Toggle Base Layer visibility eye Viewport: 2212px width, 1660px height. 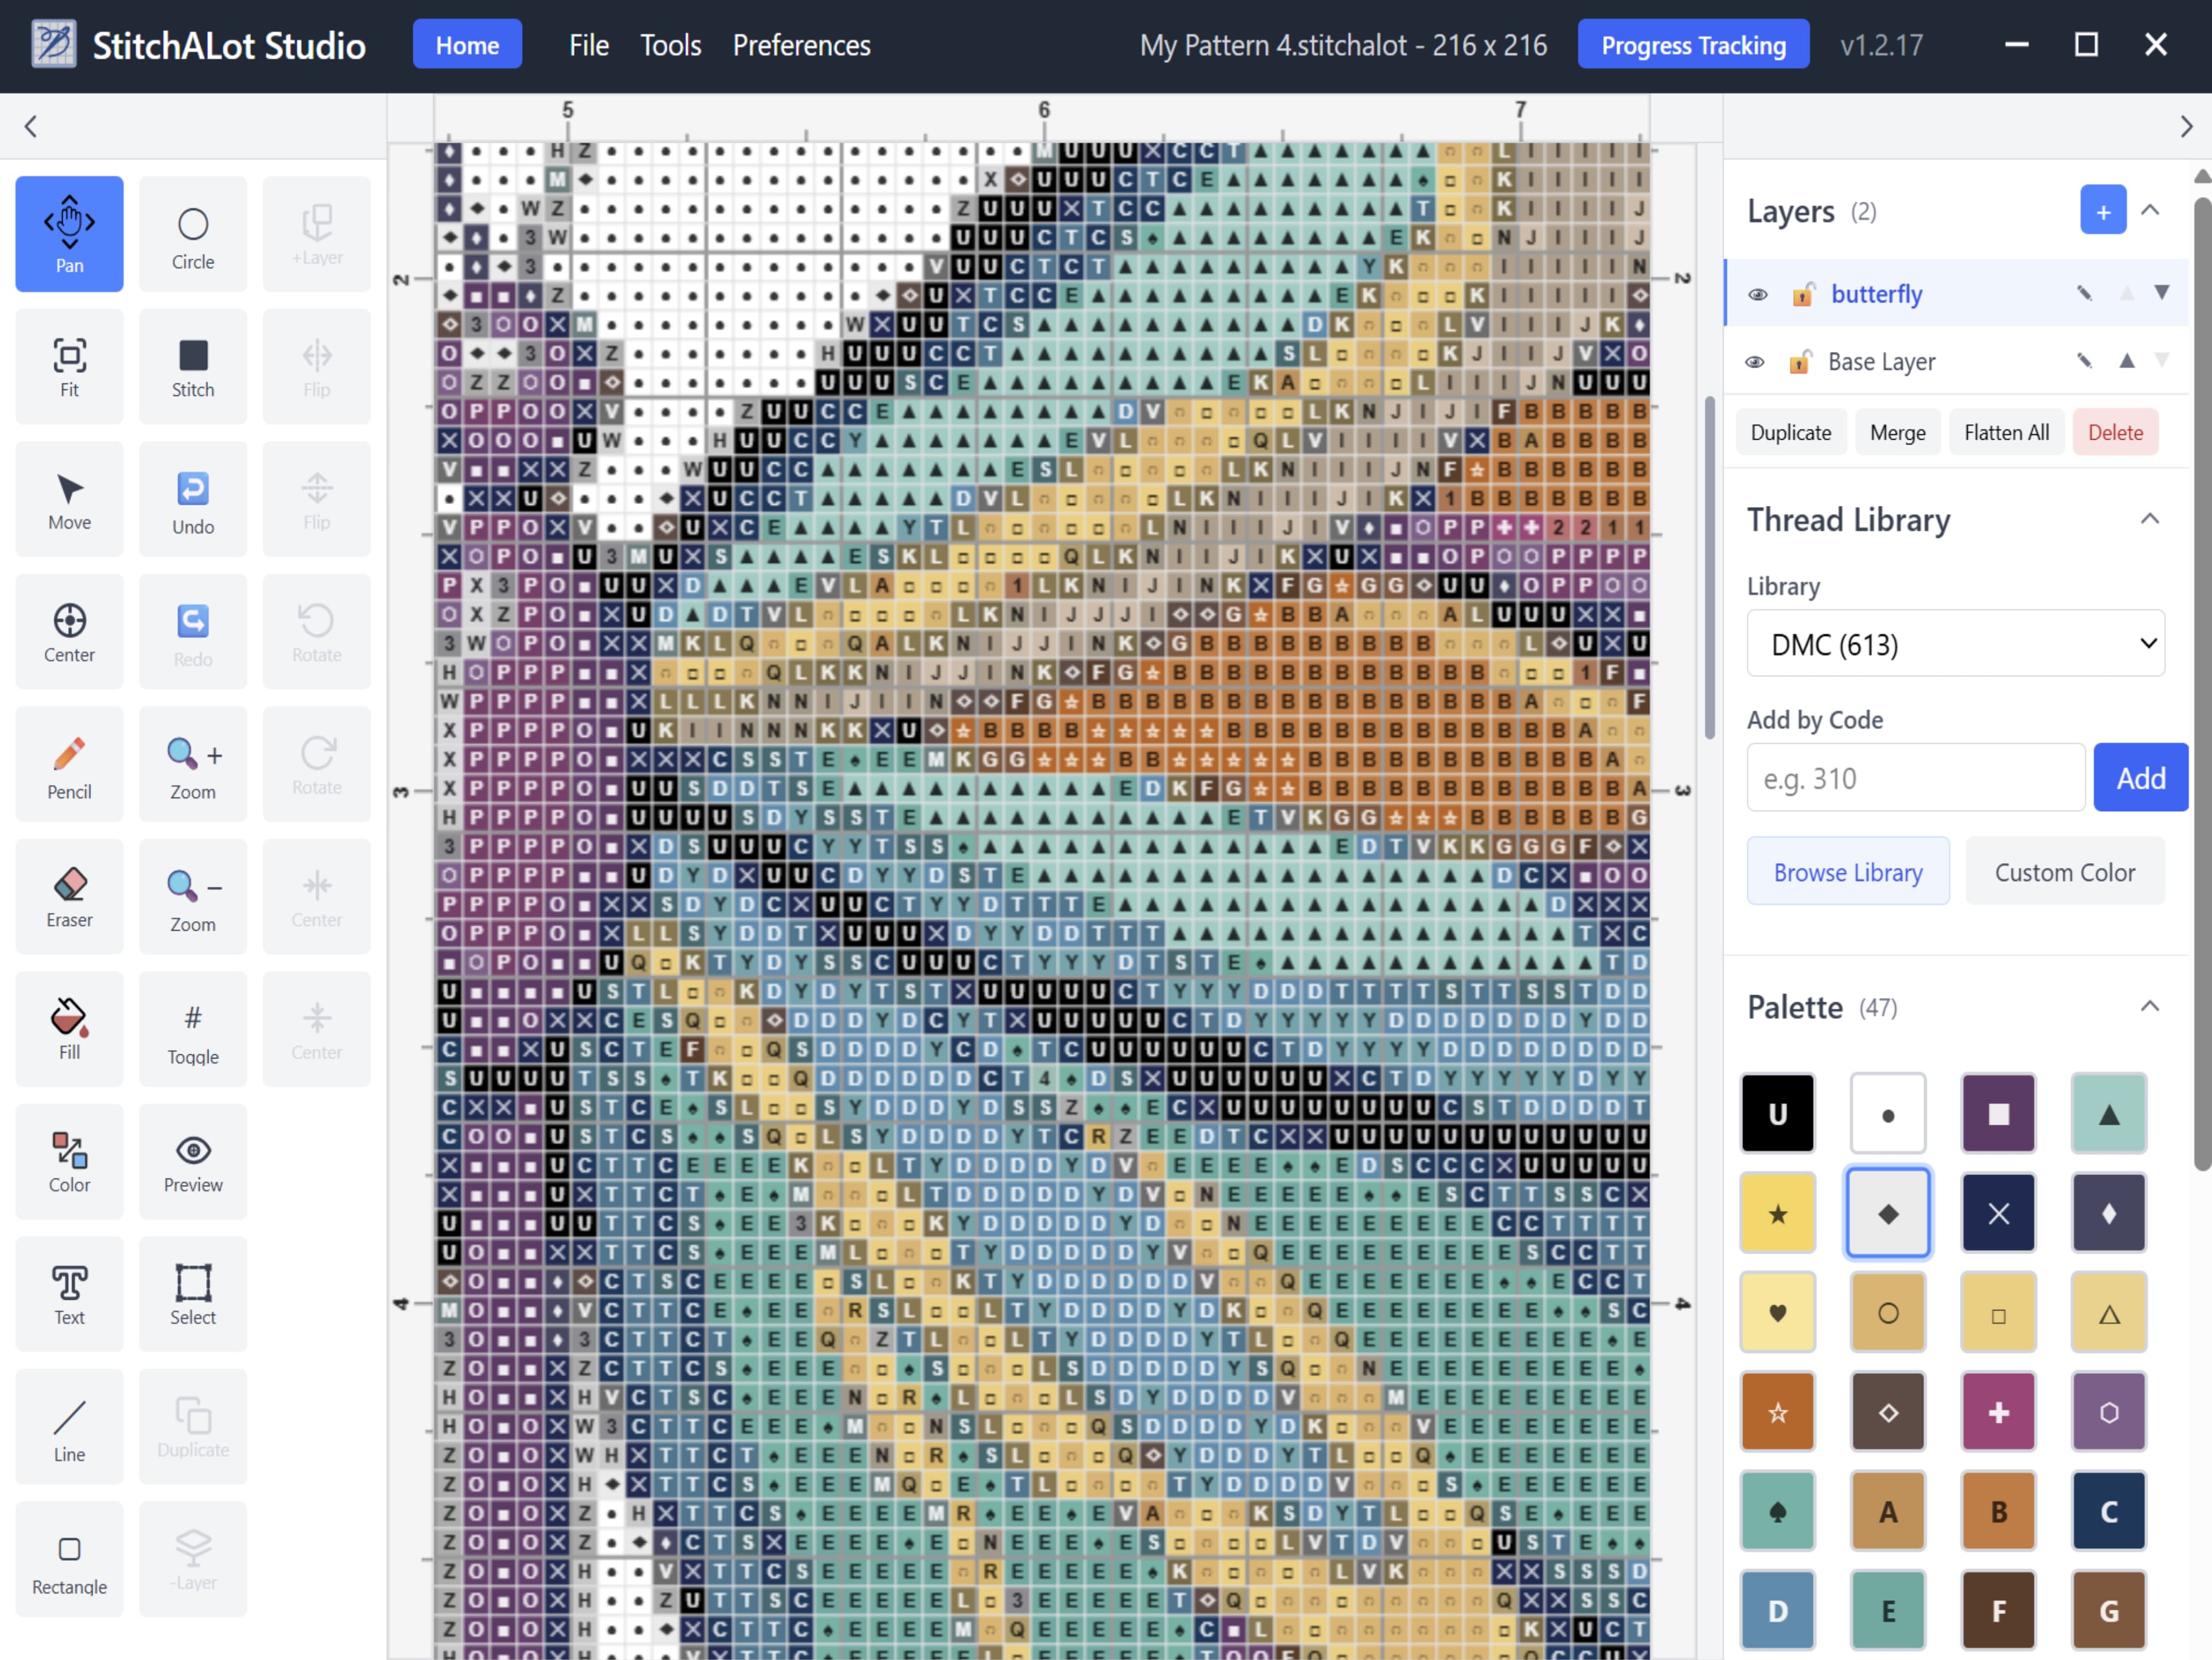click(1755, 362)
